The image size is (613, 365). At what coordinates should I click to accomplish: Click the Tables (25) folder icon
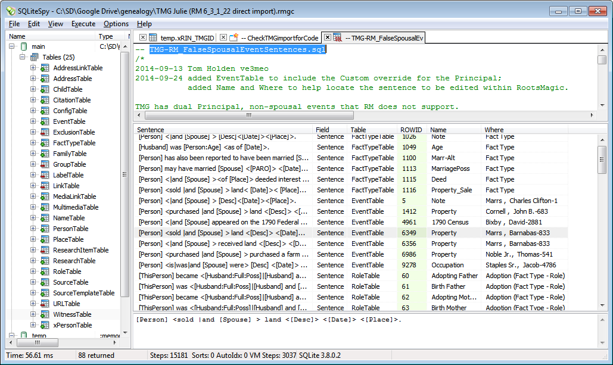(x=35, y=57)
